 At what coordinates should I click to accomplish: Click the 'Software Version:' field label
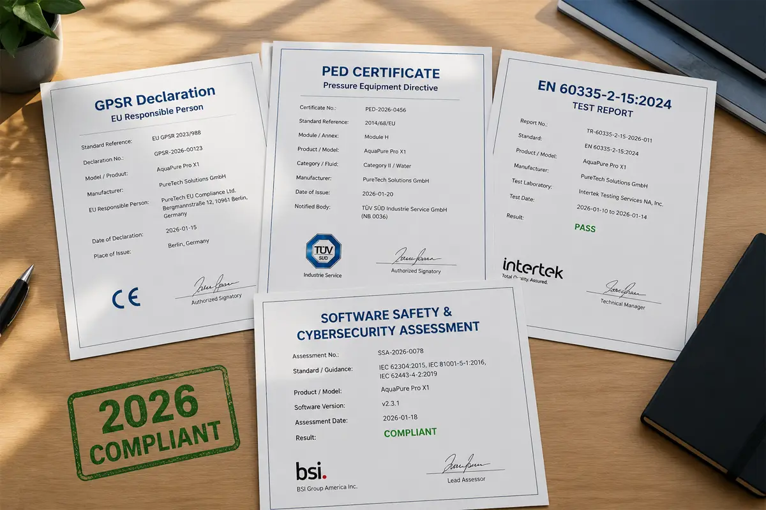click(320, 407)
